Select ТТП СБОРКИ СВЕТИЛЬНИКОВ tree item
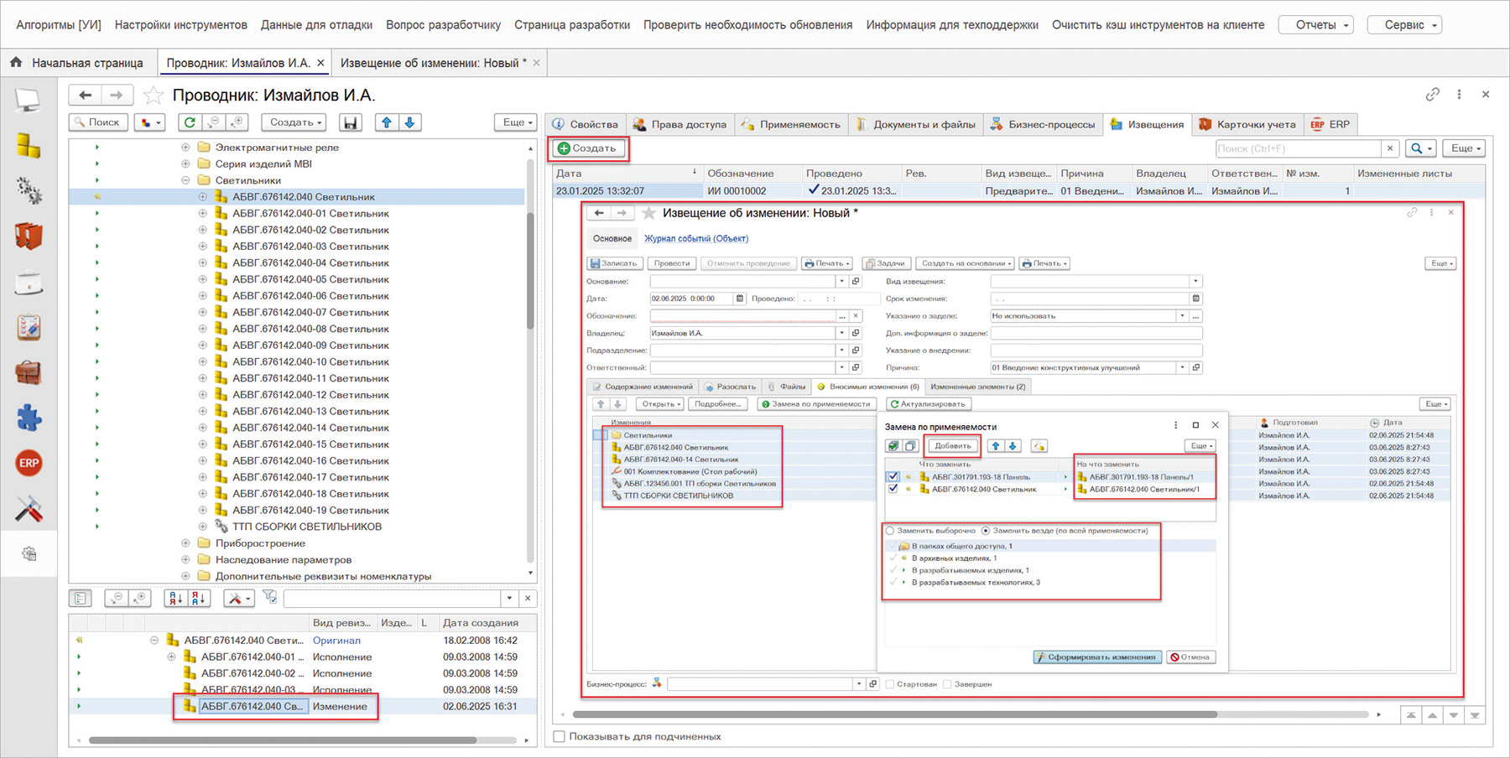The height and width of the screenshot is (758, 1510). click(x=306, y=527)
